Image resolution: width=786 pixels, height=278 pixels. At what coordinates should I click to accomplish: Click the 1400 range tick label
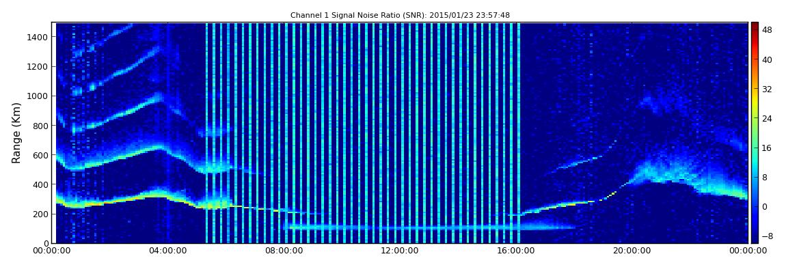coord(38,37)
